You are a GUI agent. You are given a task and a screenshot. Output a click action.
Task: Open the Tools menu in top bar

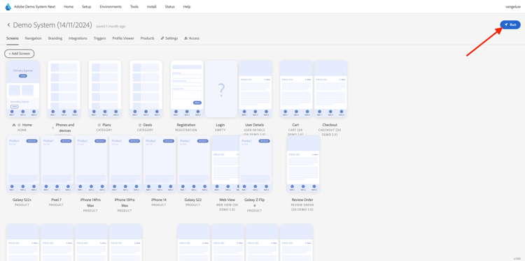click(x=134, y=7)
